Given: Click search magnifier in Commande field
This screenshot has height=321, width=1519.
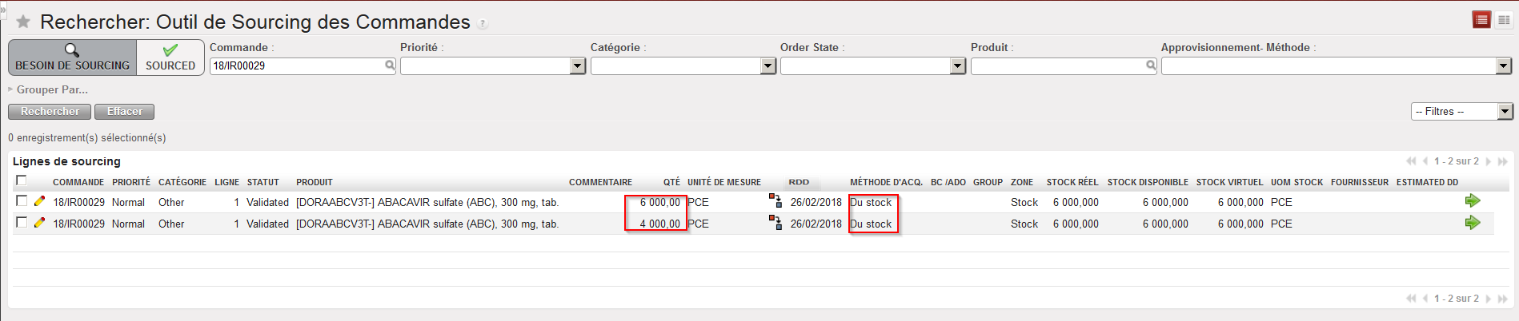Looking at the screenshot, I should 390,65.
